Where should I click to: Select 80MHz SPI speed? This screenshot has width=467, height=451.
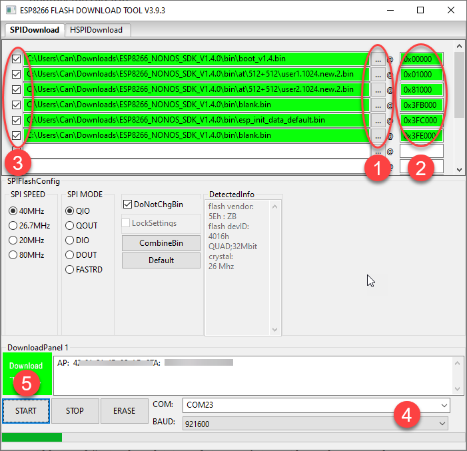coord(27,255)
